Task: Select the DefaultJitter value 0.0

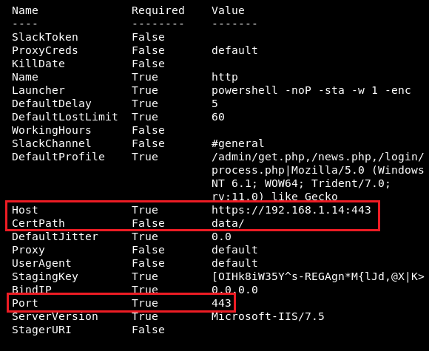Action: (221, 236)
